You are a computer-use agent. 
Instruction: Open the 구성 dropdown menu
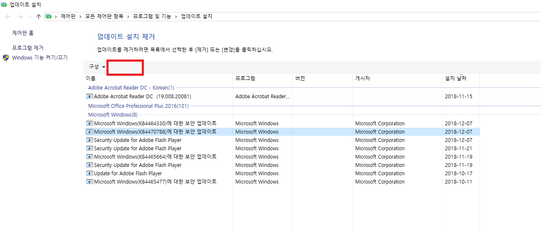point(97,67)
